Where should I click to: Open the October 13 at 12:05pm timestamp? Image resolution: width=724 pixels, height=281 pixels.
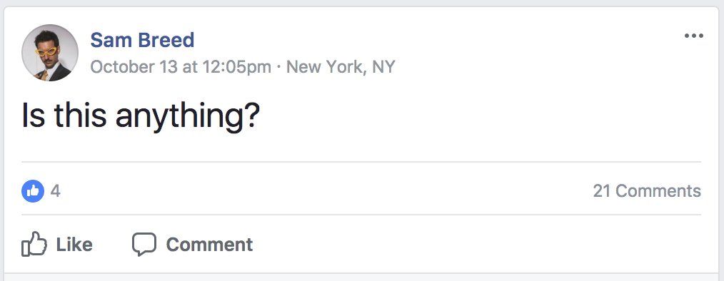(181, 67)
